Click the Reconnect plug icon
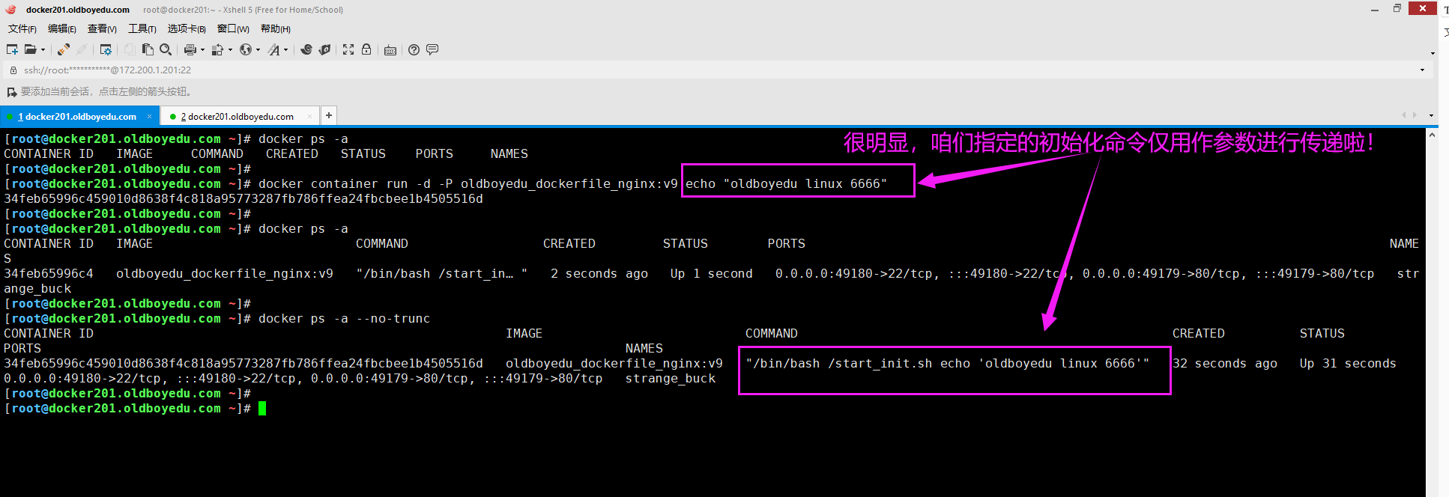The width and height of the screenshot is (1449, 497). 64,49
